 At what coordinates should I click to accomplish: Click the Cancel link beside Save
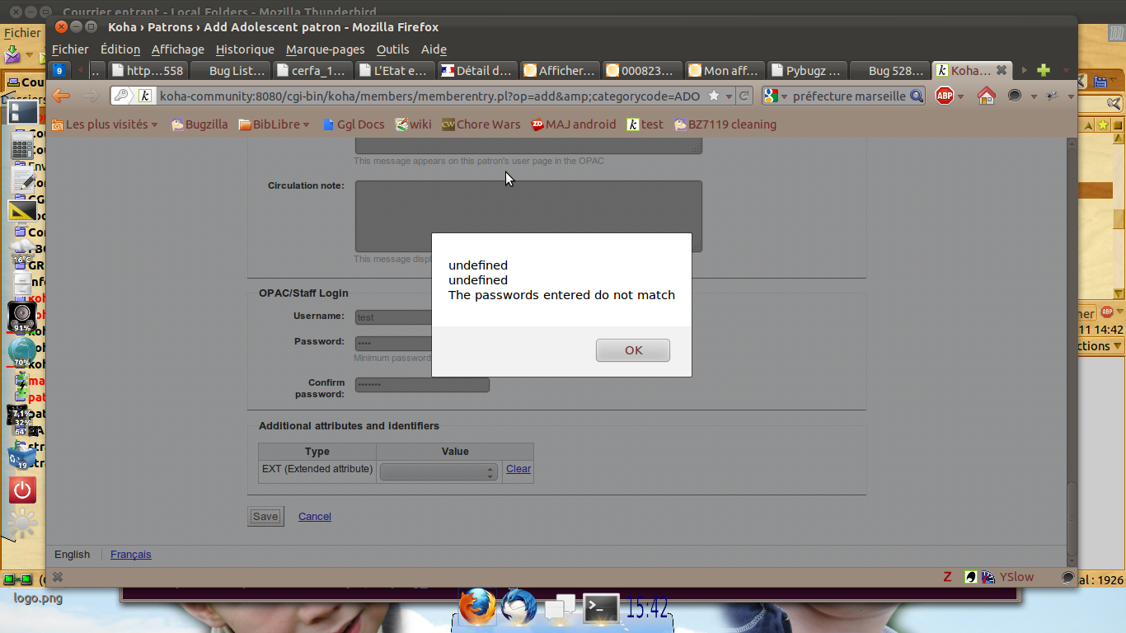(x=314, y=517)
